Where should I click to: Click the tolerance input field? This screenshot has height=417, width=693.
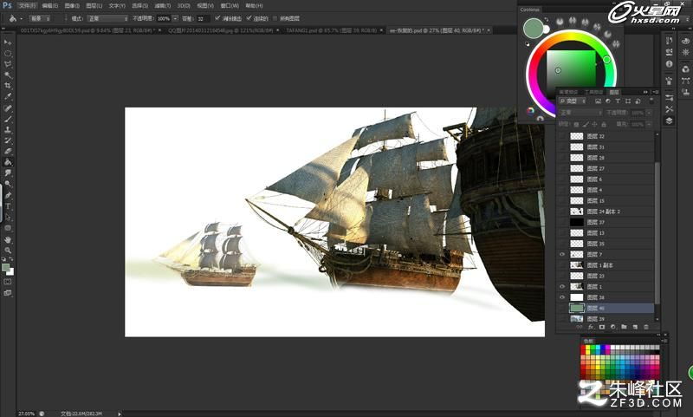point(203,18)
